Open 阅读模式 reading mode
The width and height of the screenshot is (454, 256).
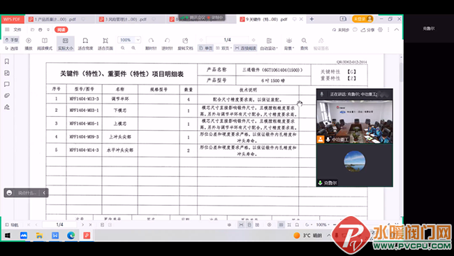click(x=45, y=43)
